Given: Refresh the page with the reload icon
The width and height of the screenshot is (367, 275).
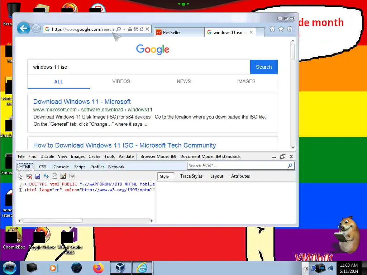Looking at the screenshot, I should click(142, 29).
